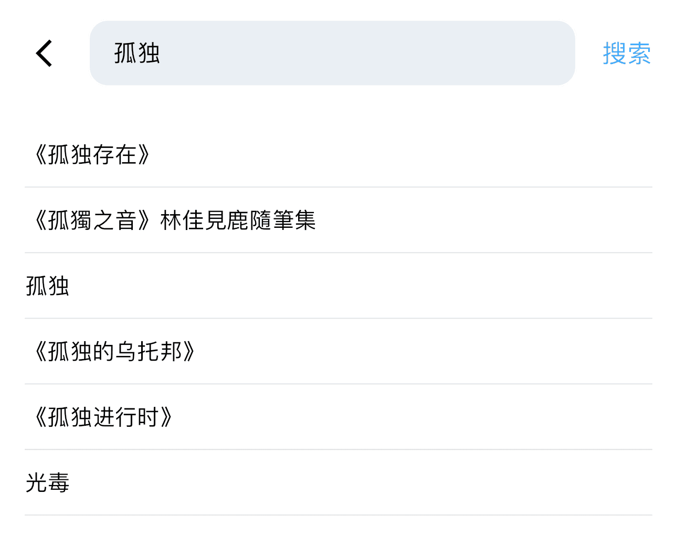This screenshot has height=547, width=676.
Task: Choose the plain suggestion 孤独
Action: pyautogui.click(x=47, y=287)
